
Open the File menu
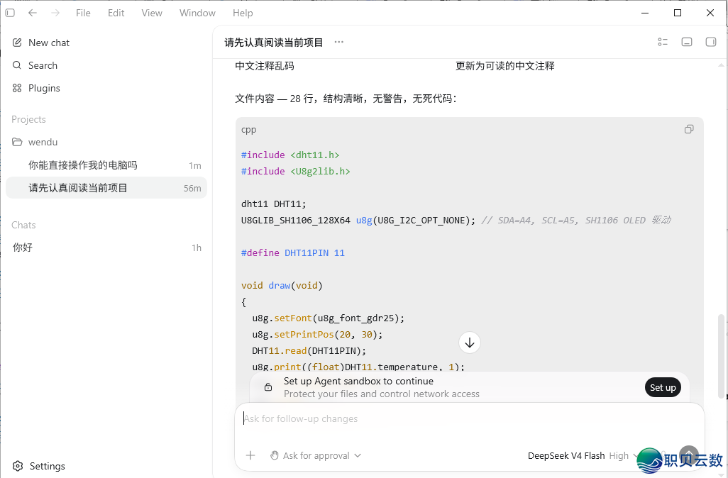coord(83,13)
